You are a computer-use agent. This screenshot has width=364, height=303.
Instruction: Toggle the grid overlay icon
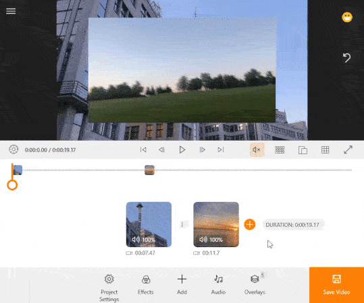point(325,149)
